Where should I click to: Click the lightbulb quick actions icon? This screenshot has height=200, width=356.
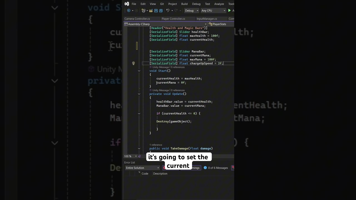[x=133, y=63]
